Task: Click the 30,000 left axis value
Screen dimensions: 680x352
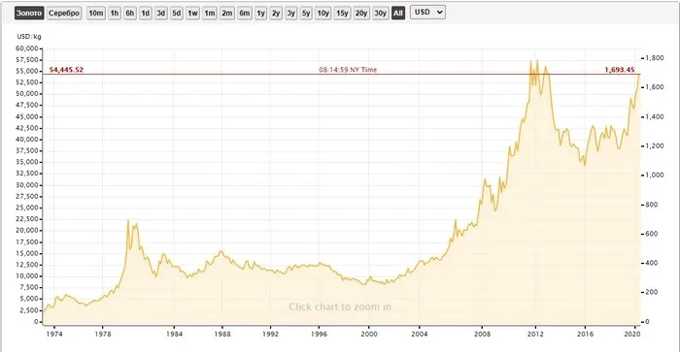Action: (x=27, y=185)
